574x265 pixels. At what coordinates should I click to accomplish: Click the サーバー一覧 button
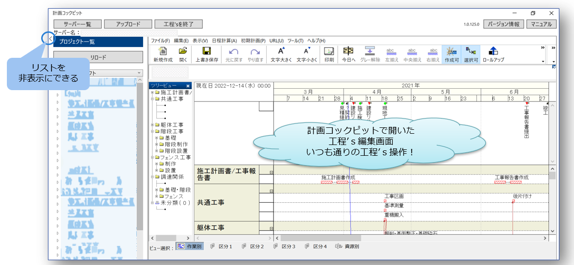[x=77, y=24]
